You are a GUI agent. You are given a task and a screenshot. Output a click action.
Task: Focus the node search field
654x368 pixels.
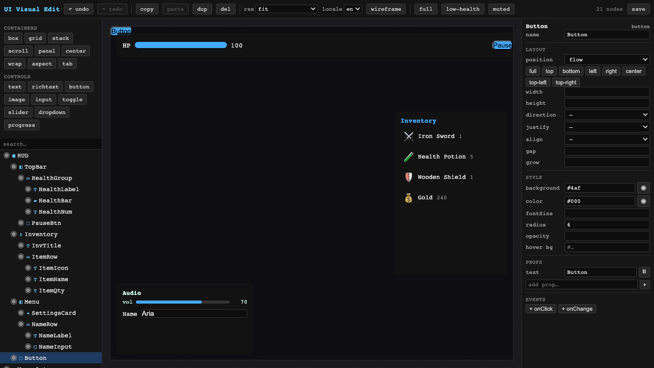pyautogui.click(x=51, y=144)
